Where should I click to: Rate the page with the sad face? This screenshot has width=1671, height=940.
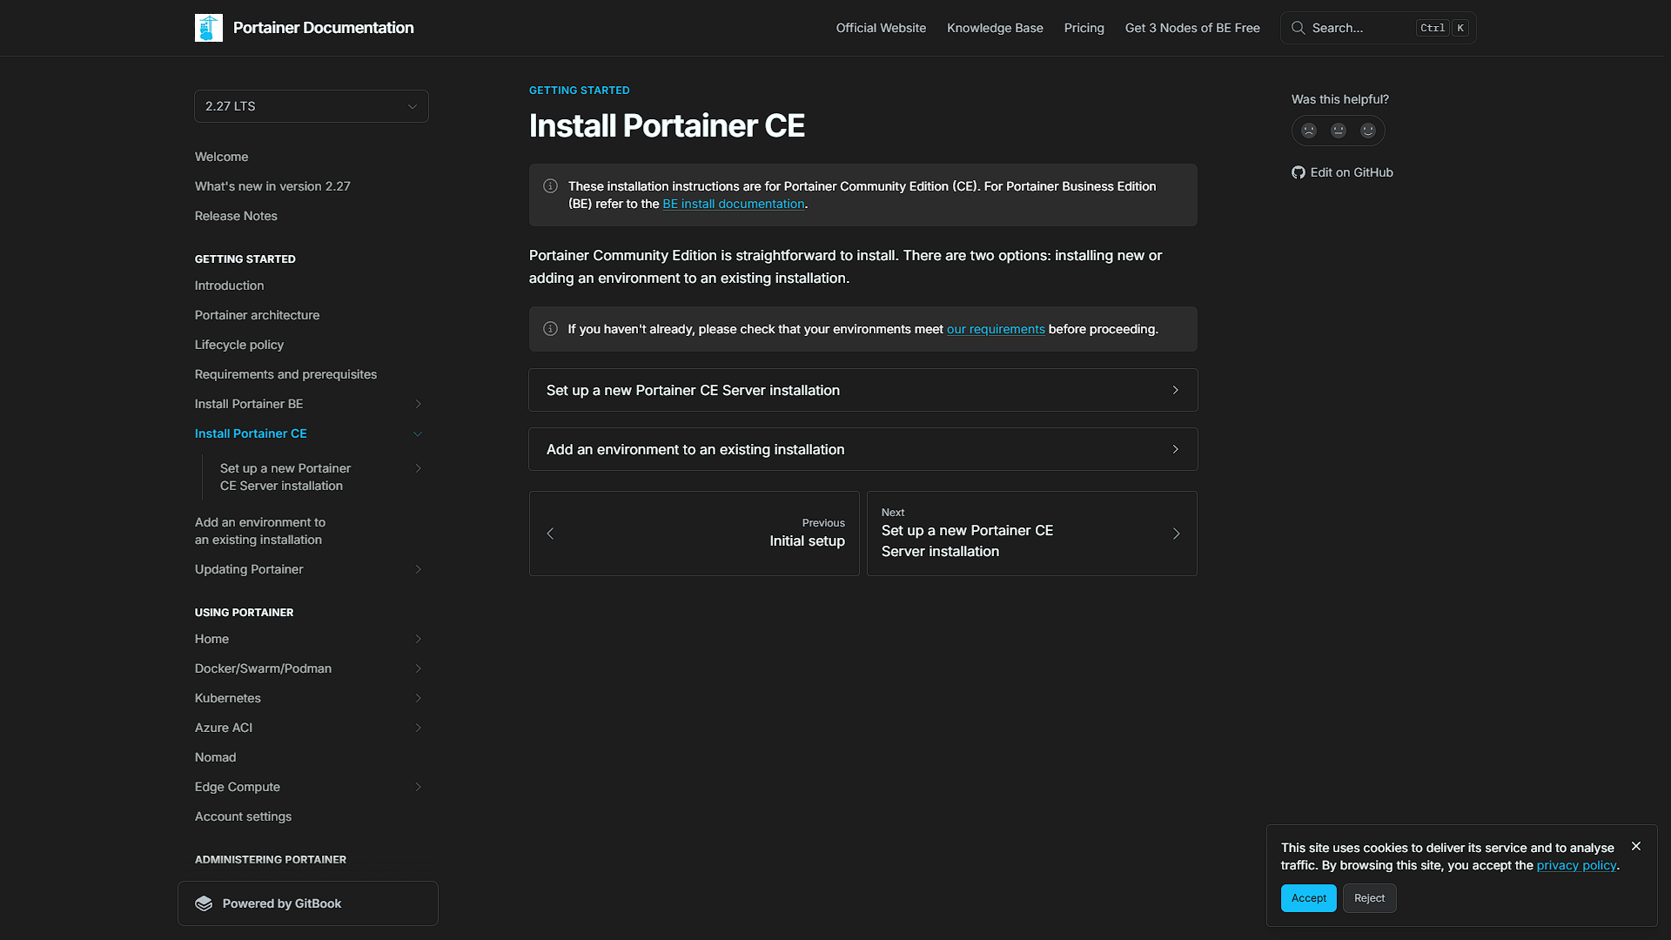pyautogui.click(x=1309, y=131)
